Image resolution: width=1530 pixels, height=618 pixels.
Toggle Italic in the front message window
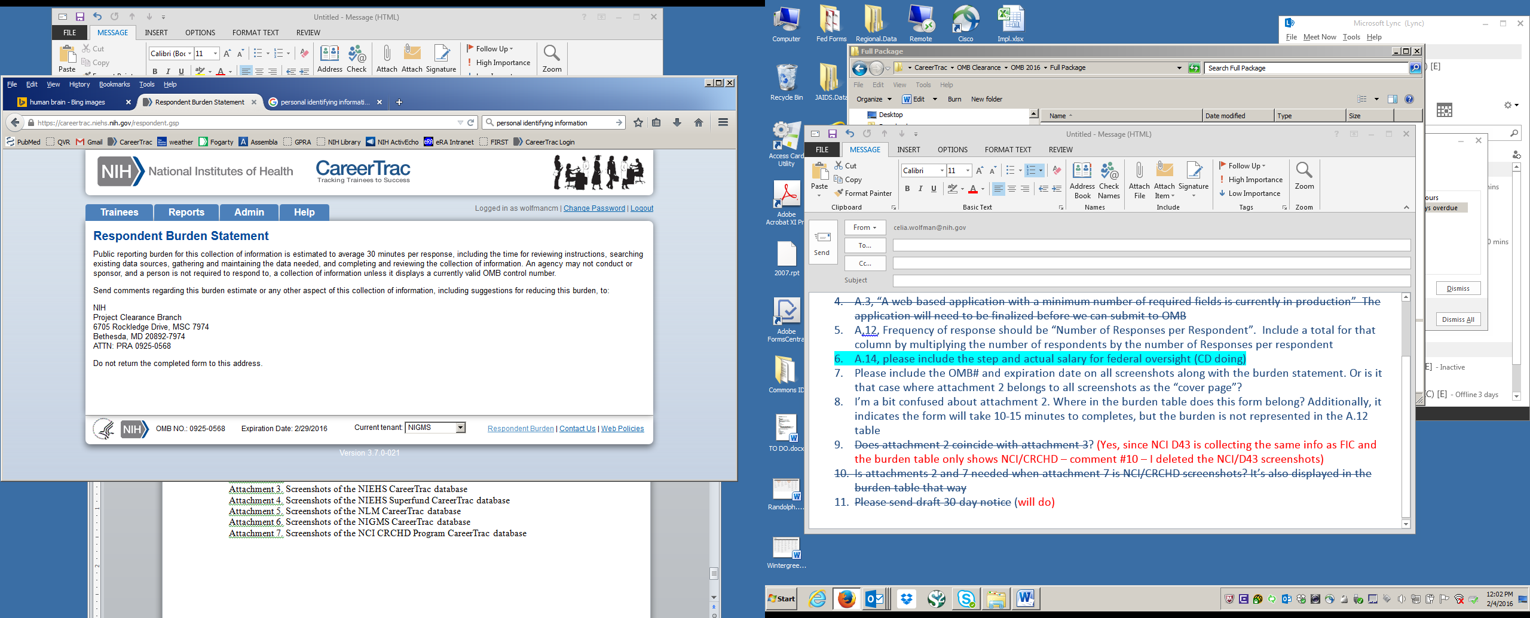point(920,189)
